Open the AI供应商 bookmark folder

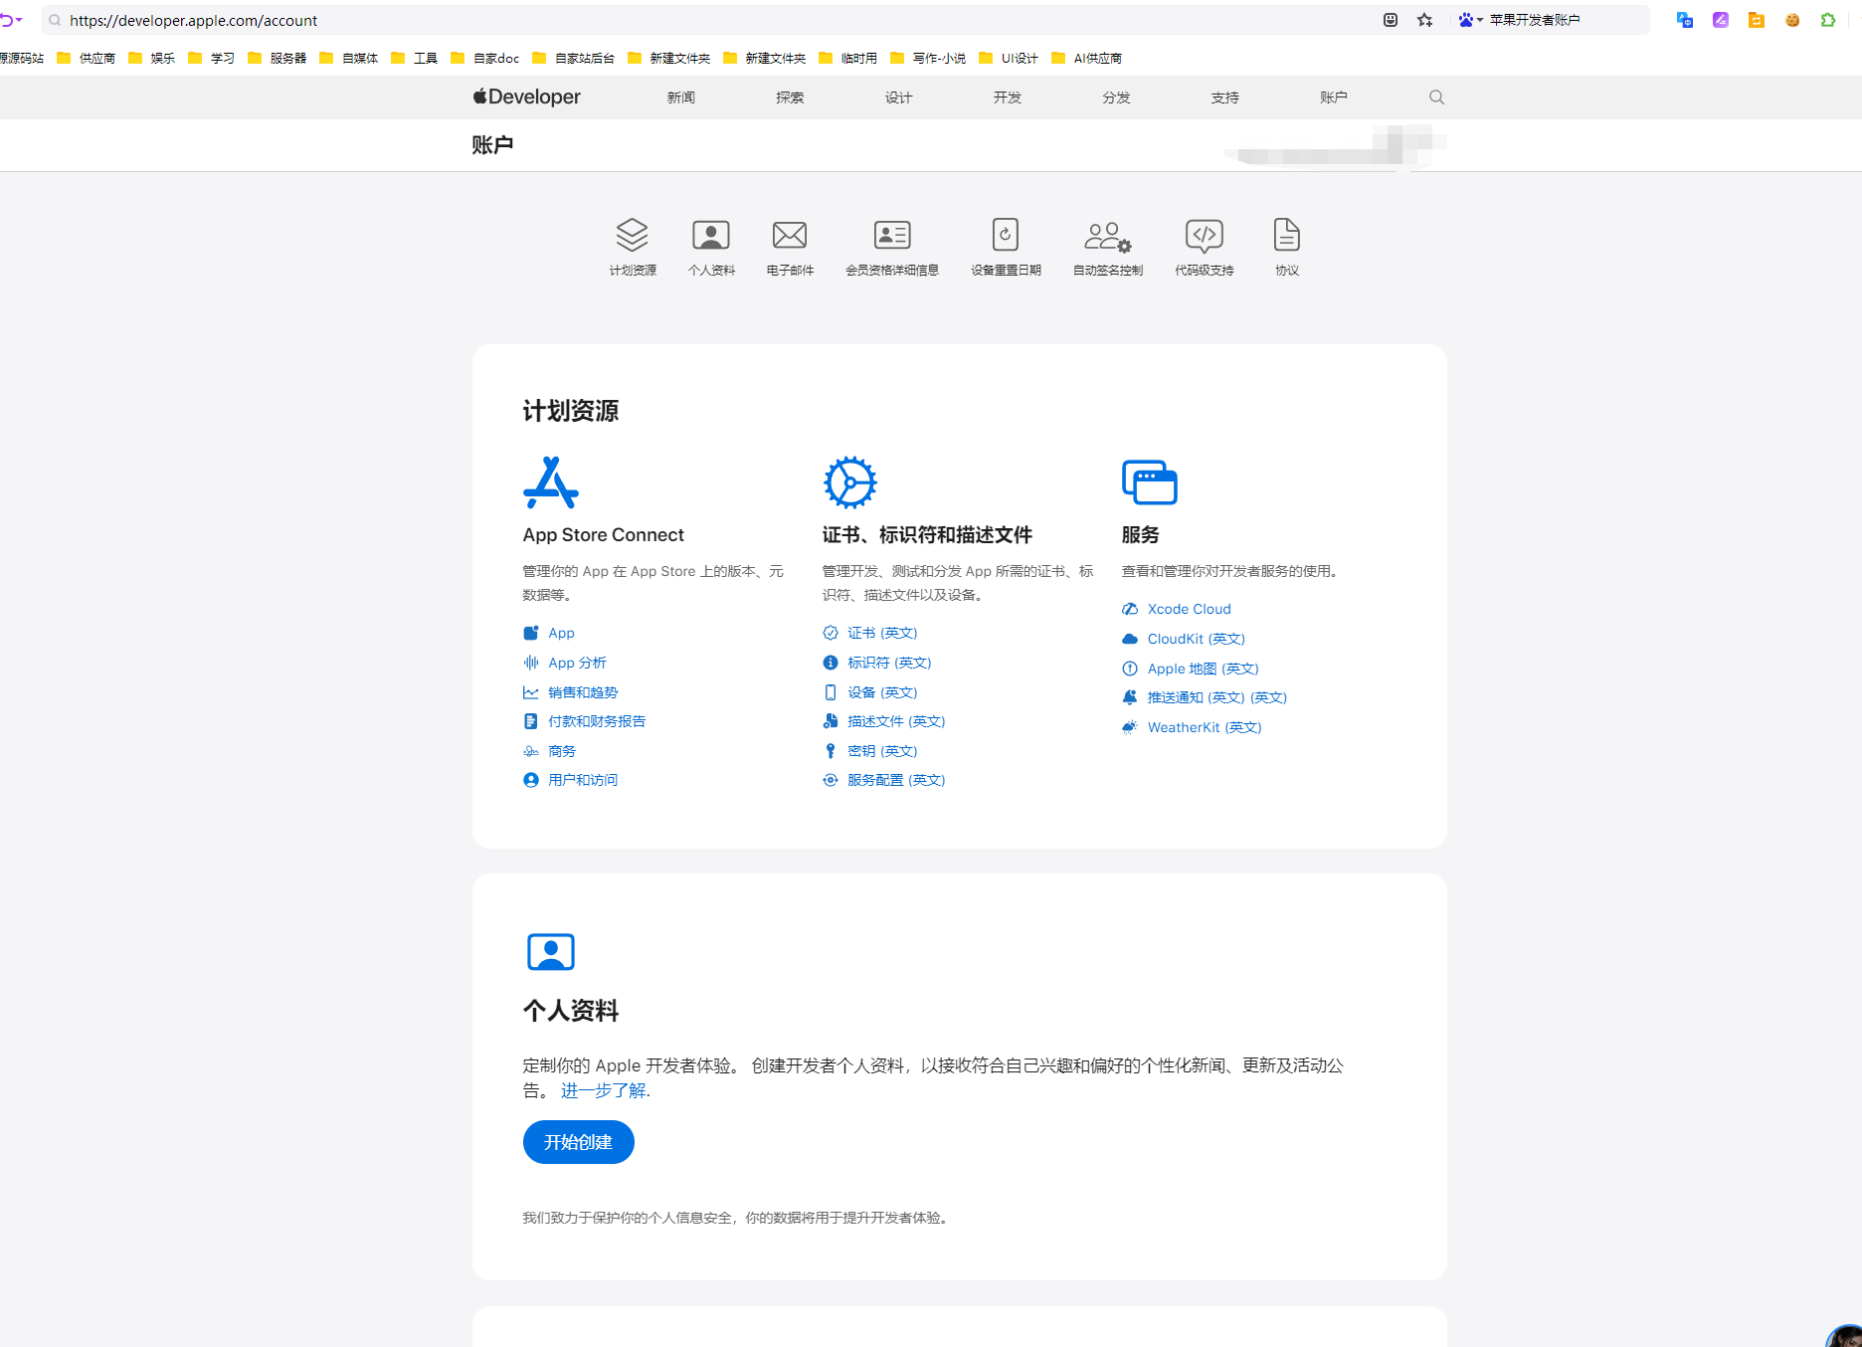(1087, 58)
